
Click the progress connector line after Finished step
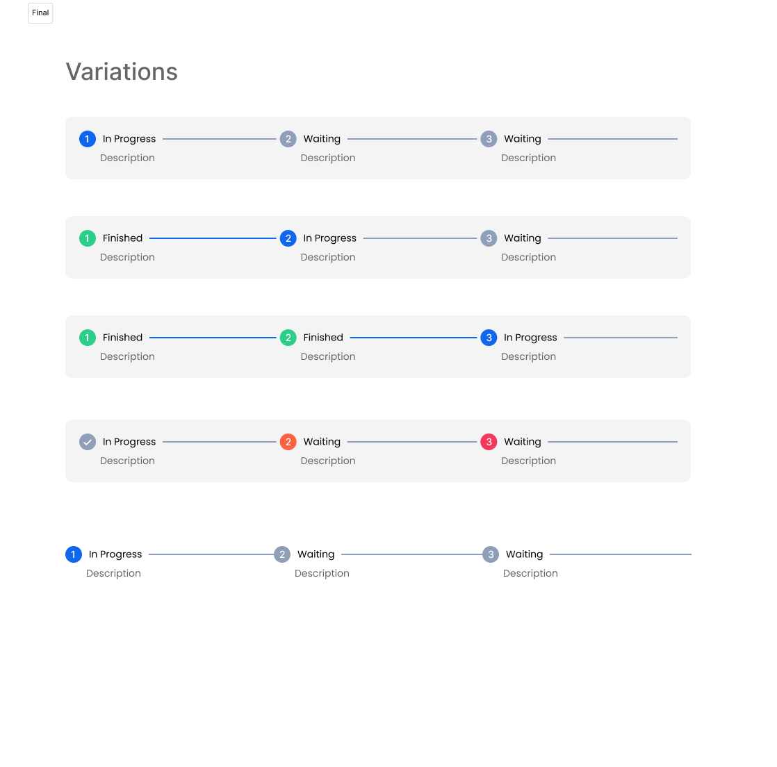tap(212, 238)
